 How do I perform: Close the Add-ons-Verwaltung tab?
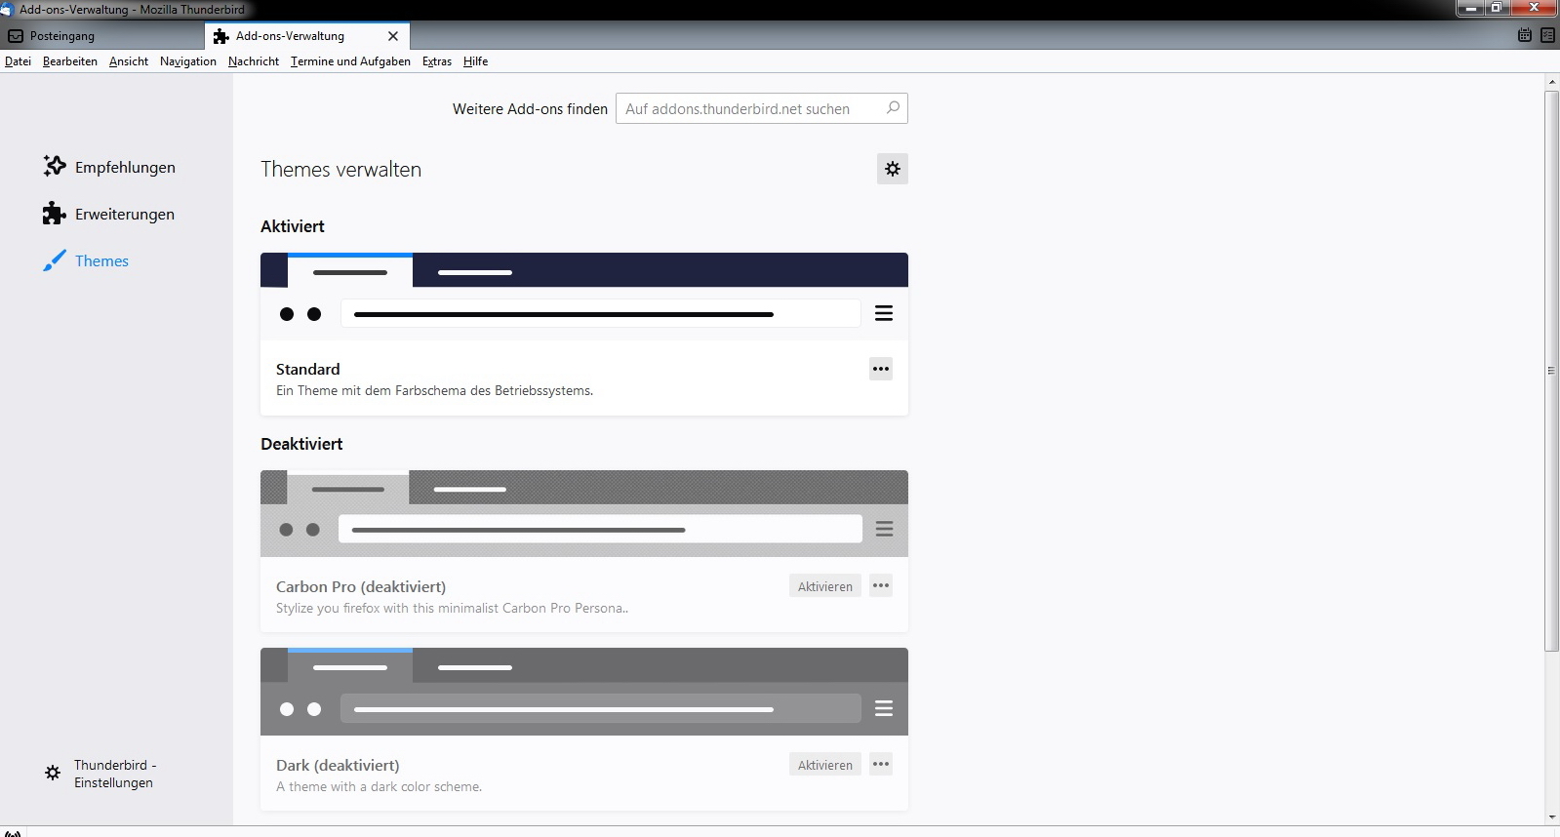[393, 36]
